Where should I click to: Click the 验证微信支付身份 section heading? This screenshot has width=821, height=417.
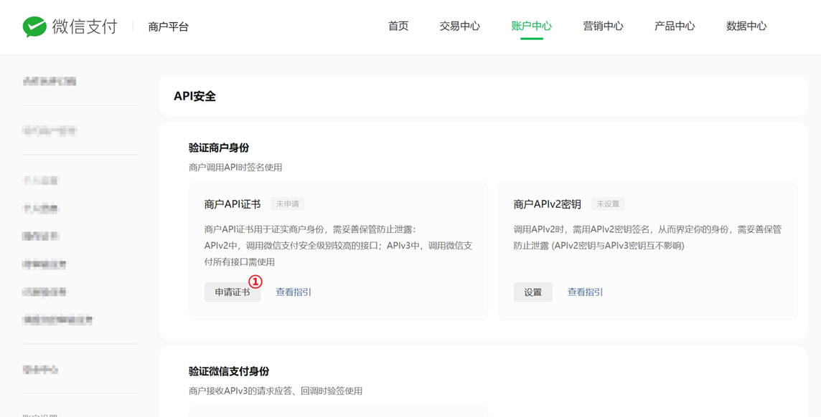229,372
